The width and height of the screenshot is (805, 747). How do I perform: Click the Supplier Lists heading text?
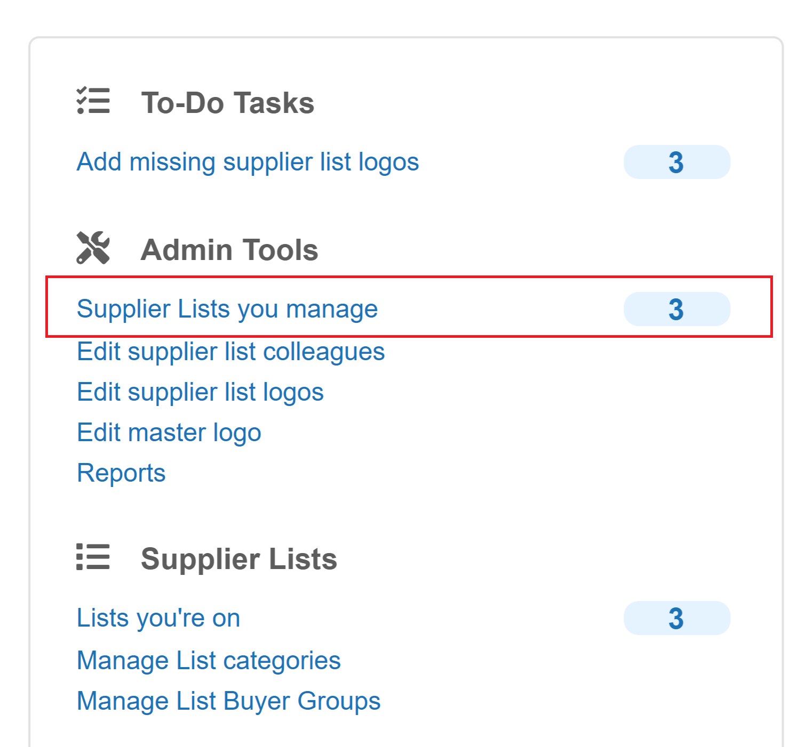point(239,559)
